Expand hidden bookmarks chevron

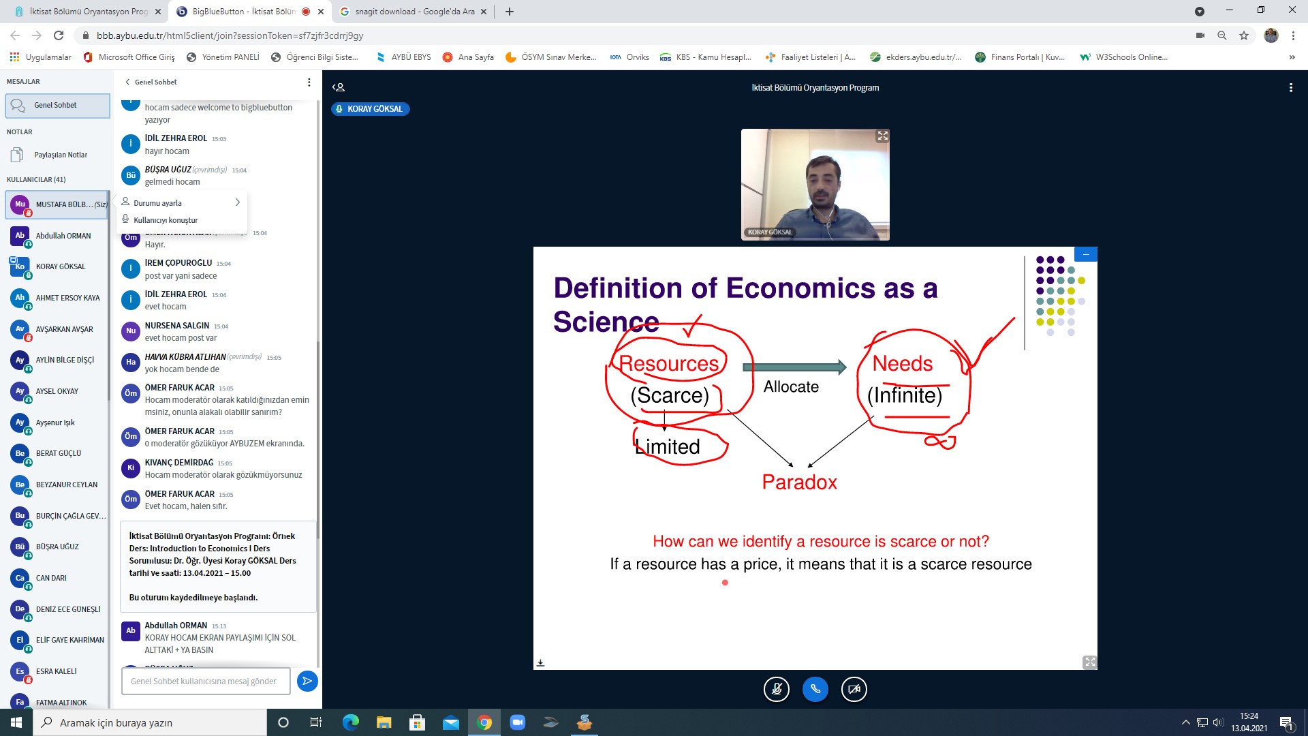[1292, 57]
